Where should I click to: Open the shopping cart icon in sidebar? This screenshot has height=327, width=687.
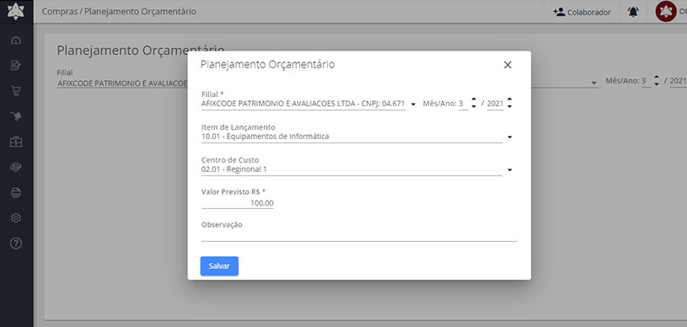[x=16, y=91]
